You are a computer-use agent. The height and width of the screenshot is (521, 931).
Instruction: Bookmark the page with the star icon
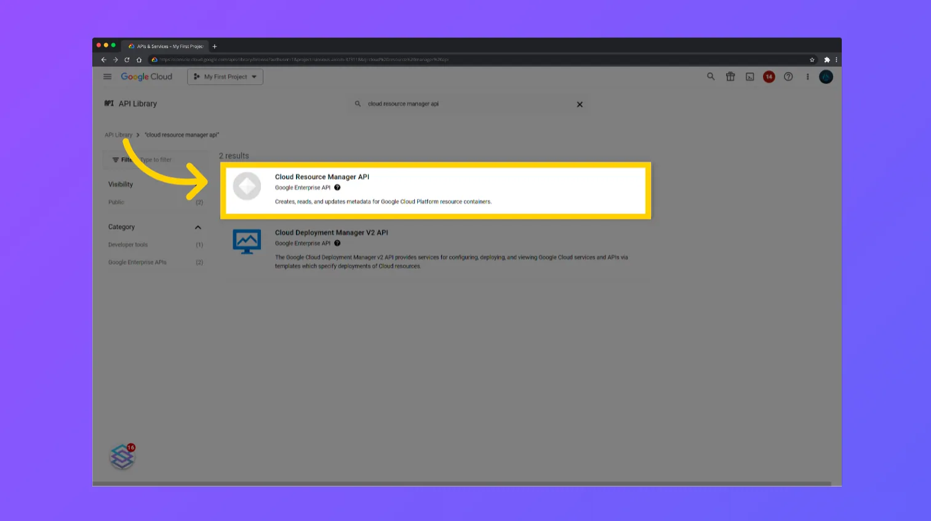[812, 60]
